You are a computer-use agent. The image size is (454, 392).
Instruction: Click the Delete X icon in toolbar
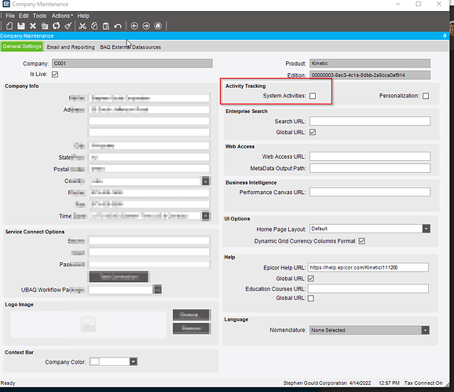point(33,26)
